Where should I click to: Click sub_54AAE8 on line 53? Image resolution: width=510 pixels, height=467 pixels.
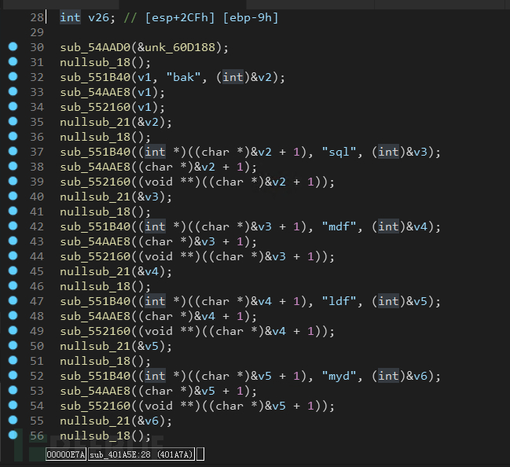(x=95, y=392)
